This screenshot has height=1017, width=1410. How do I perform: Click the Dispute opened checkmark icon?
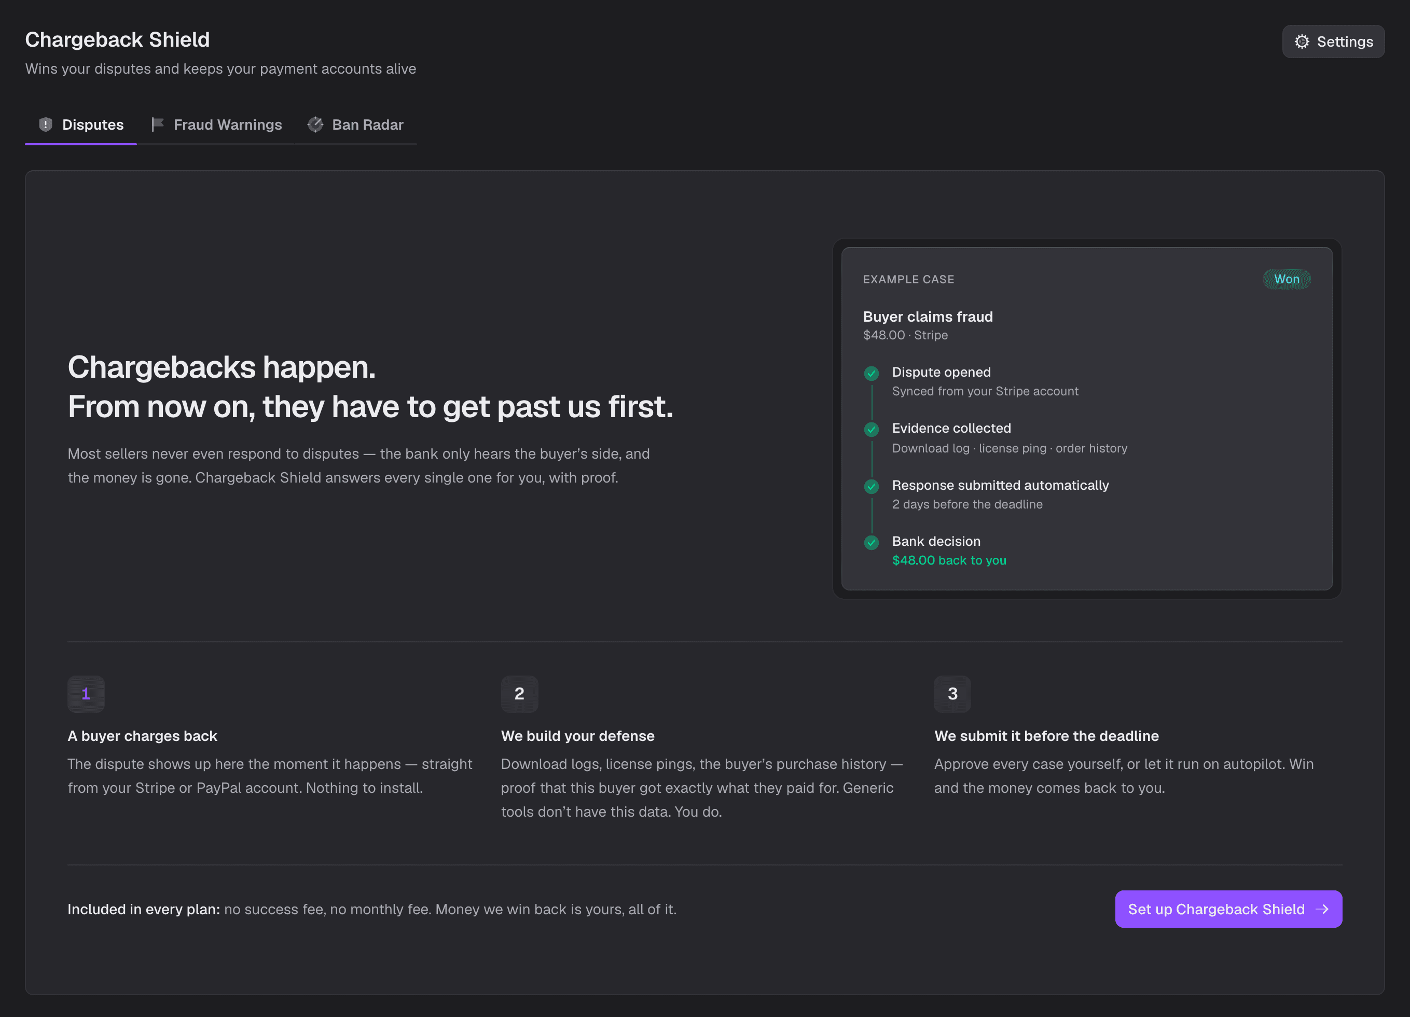(871, 373)
